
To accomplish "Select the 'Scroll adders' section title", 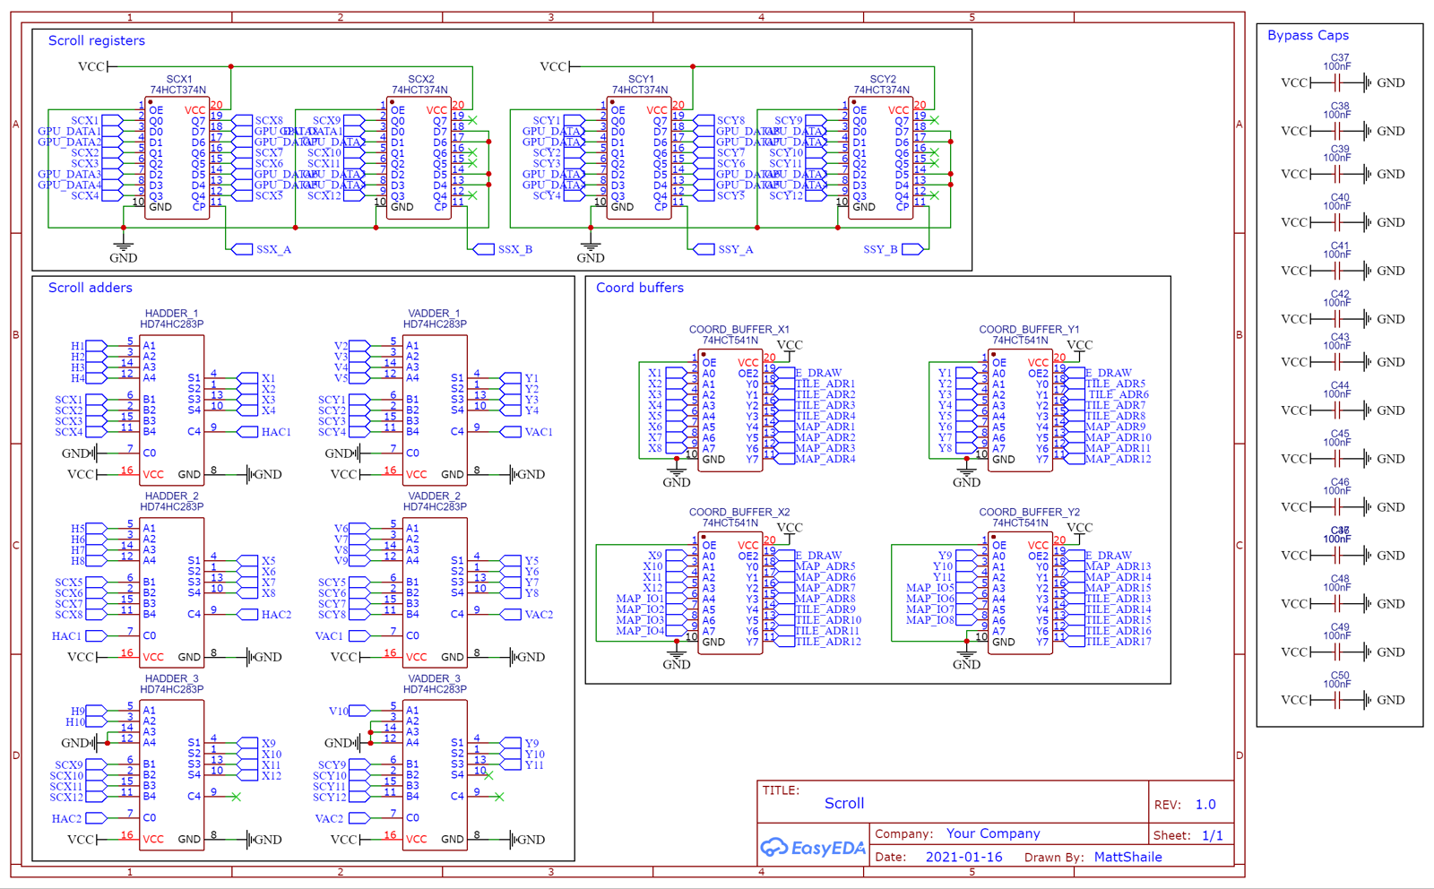I will (90, 288).
